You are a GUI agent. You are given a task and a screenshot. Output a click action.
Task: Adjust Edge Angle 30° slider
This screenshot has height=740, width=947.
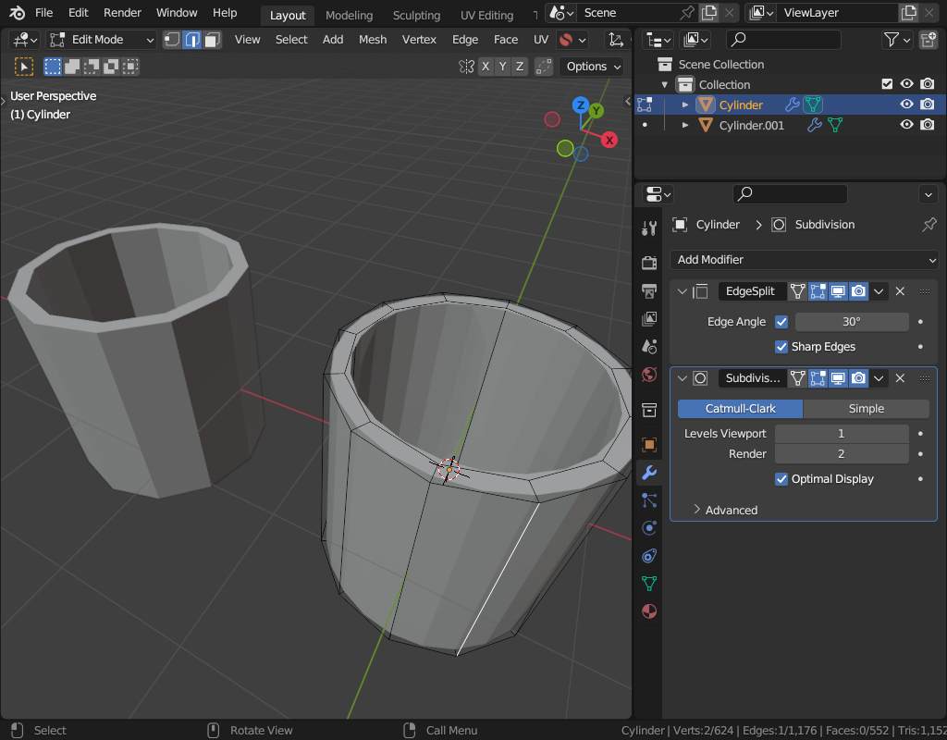[x=852, y=322]
